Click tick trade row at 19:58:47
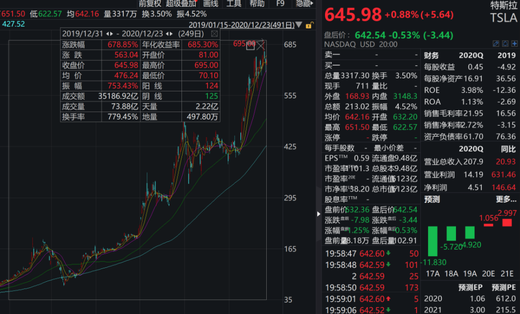 (x=371, y=254)
